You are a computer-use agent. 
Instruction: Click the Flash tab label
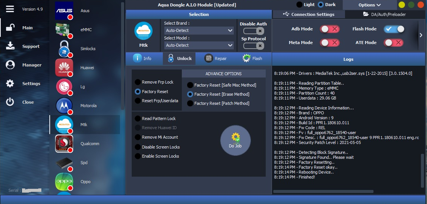coord(257,59)
